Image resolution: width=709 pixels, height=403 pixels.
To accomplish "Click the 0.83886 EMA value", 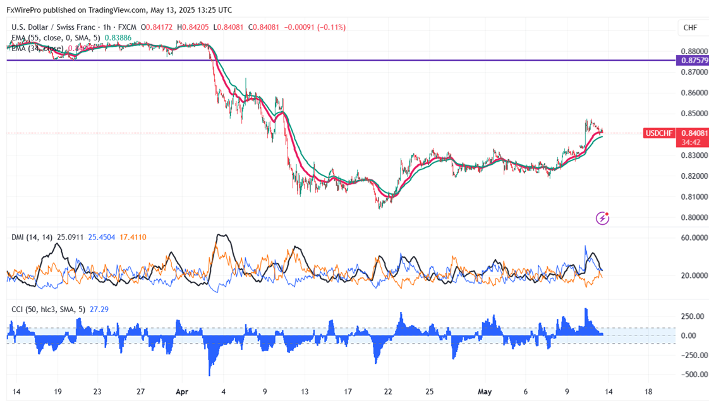I will (x=118, y=38).
